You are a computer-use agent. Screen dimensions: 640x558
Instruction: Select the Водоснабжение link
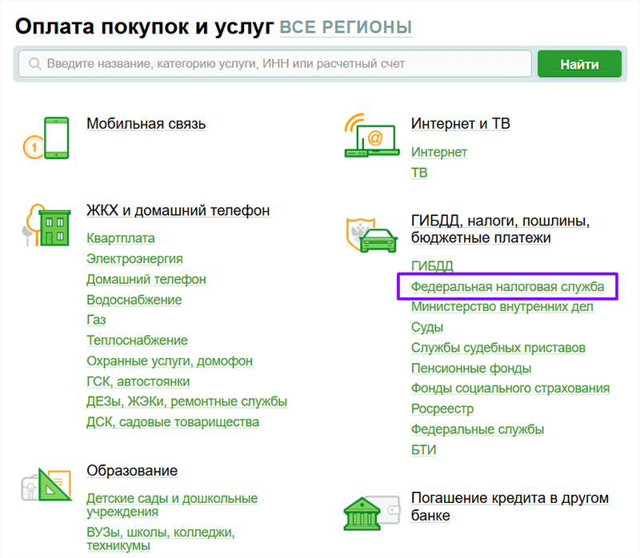coord(134,300)
